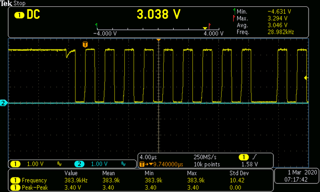This screenshot has height=192, width=320.
Task: Click the bandwidth limit icon next to channel 1 scale
Action: coord(59,164)
